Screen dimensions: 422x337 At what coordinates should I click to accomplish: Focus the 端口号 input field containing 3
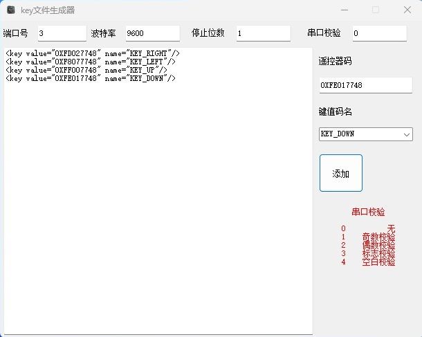[x=62, y=33]
